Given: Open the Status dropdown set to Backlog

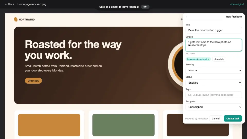Looking at the screenshot, I should click(x=214, y=83).
